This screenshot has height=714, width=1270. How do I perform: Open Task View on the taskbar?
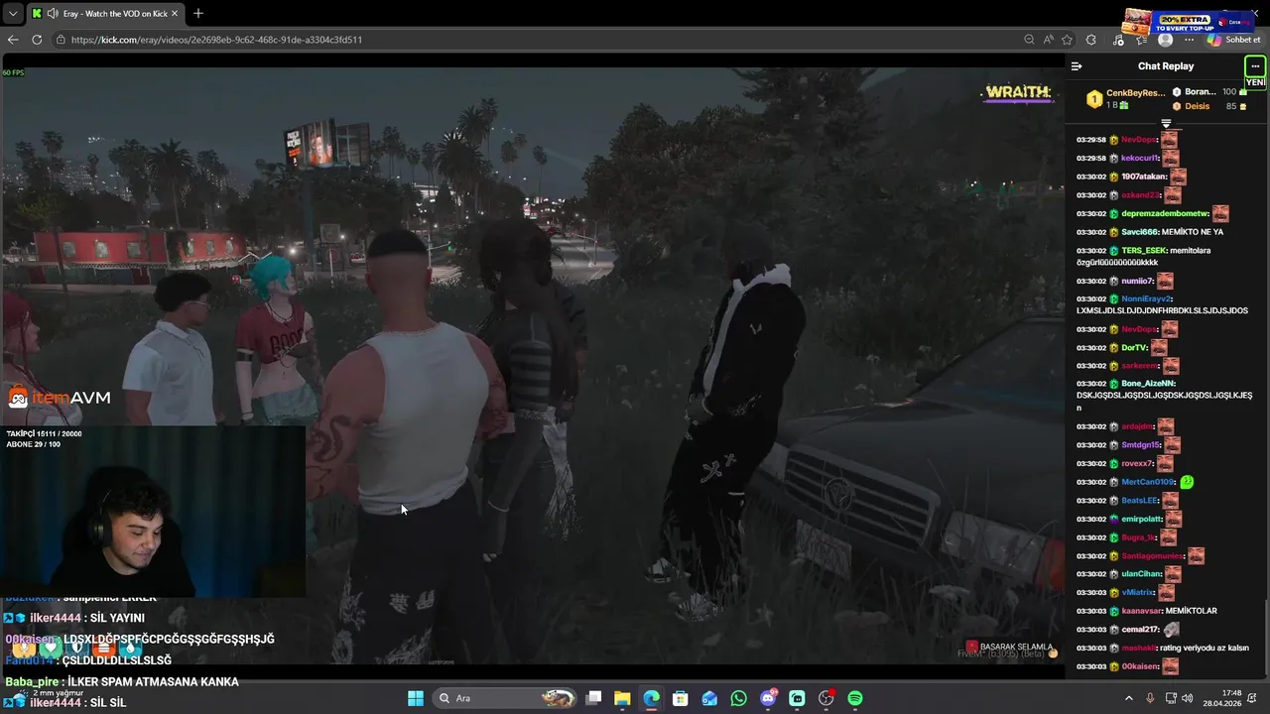(593, 698)
